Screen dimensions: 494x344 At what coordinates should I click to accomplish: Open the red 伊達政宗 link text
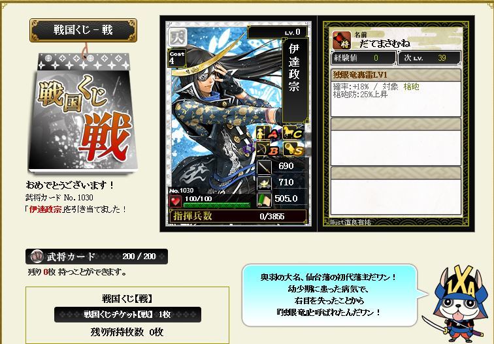coord(45,210)
